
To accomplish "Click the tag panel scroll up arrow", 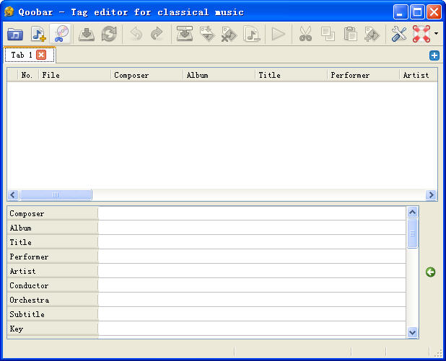I will (x=412, y=212).
